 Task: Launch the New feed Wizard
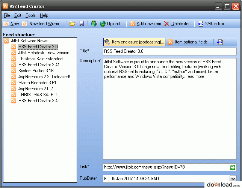click(42, 24)
